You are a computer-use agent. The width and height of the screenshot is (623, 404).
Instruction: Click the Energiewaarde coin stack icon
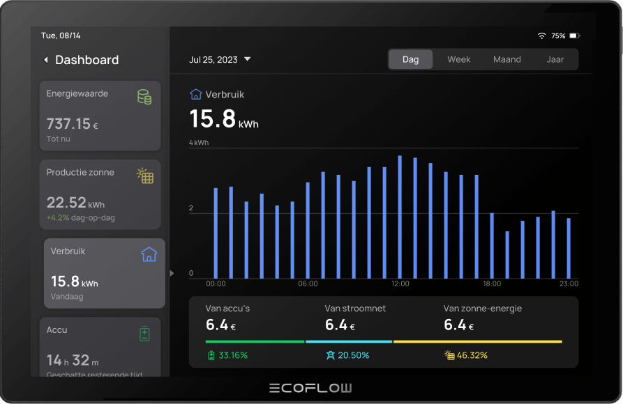pos(144,97)
